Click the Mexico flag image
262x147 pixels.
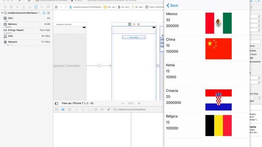pyautogui.click(x=219, y=23)
